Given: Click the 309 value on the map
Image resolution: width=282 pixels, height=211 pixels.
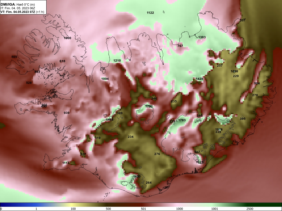Looking at the screenshot, I should (x=120, y=113).
